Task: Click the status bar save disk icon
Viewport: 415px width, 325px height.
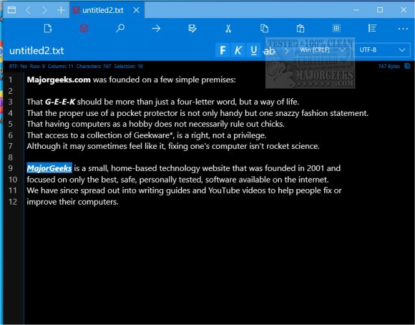Action: [x=407, y=66]
